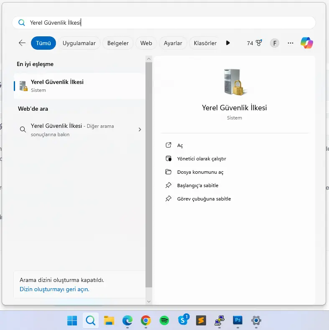This screenshot has height=330, width=329.
Task: Open Photoshop from taskbar
Action: pyautogui.click(x=237, y=320)
